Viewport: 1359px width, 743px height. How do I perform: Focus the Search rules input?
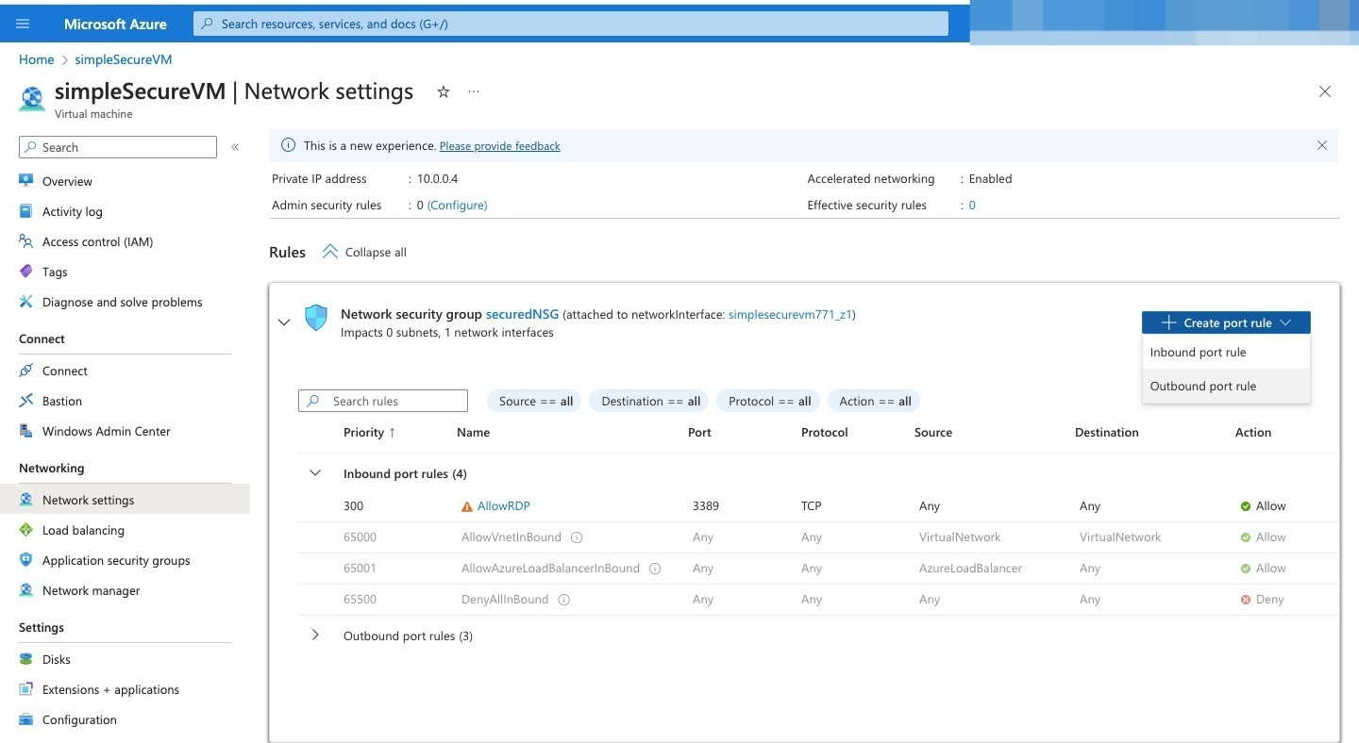383,401
